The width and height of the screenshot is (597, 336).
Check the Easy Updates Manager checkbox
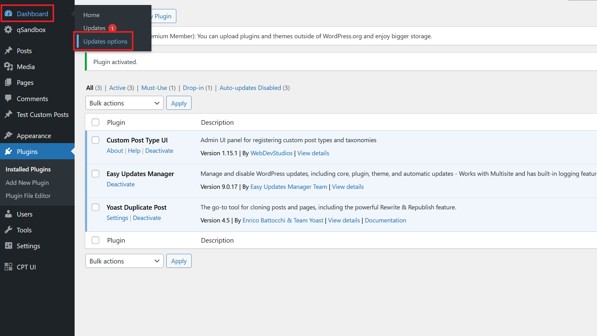pyautogui.click(x=95, y=174)
